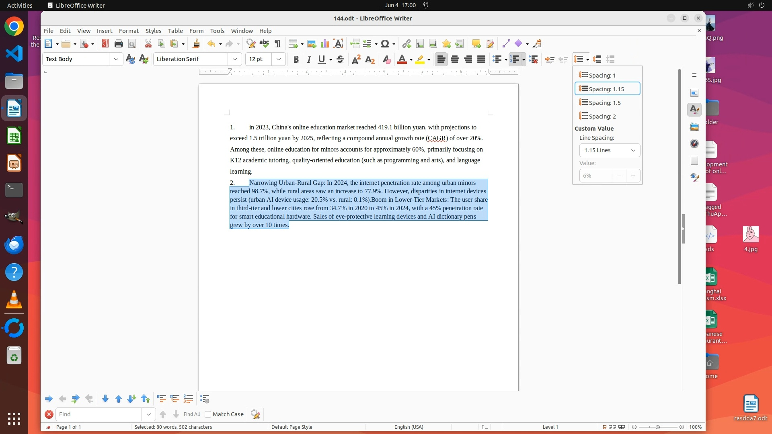
Task: Enable the Match Case checkbox
Action: [x=208, y=414]
